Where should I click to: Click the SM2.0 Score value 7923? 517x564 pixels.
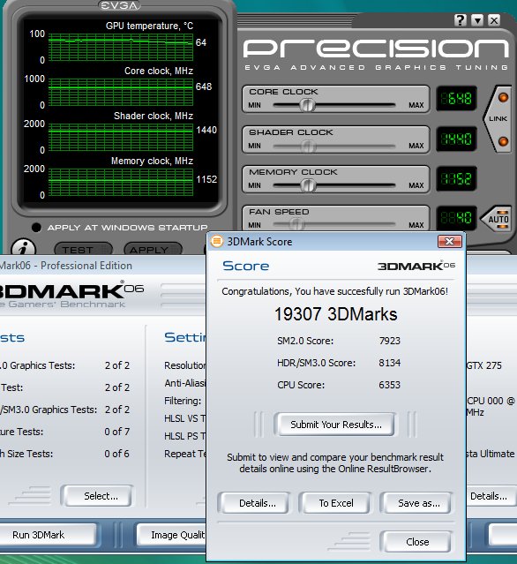(390, 341)
